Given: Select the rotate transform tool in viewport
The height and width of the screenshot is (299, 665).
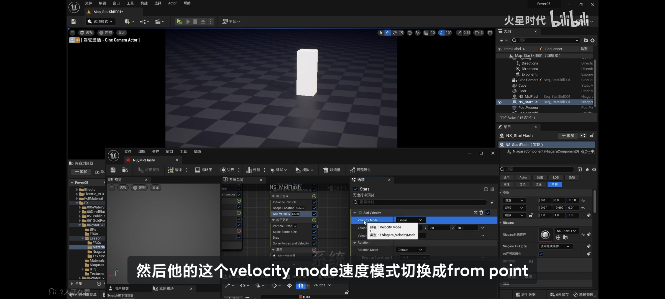Looking at the screenshot, I should click(x=395, y=33).
